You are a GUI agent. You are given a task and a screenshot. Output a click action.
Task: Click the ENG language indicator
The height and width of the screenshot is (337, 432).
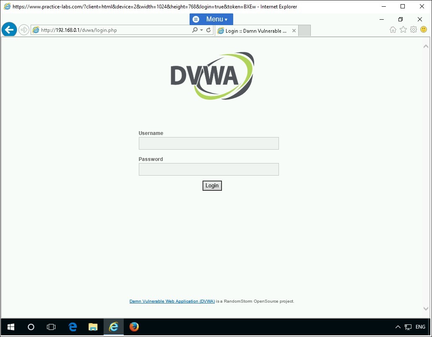(x=420, y=327)
